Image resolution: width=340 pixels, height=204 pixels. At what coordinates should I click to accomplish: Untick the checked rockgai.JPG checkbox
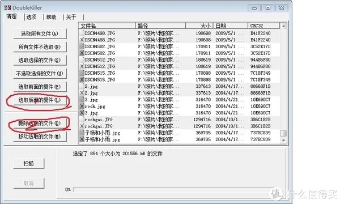(x=82, y=126)
